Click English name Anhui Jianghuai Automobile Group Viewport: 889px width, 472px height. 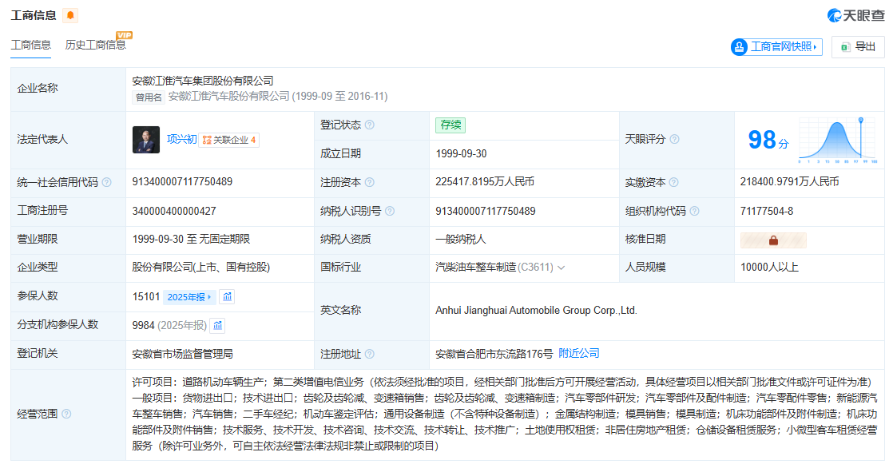click(536, 311)
